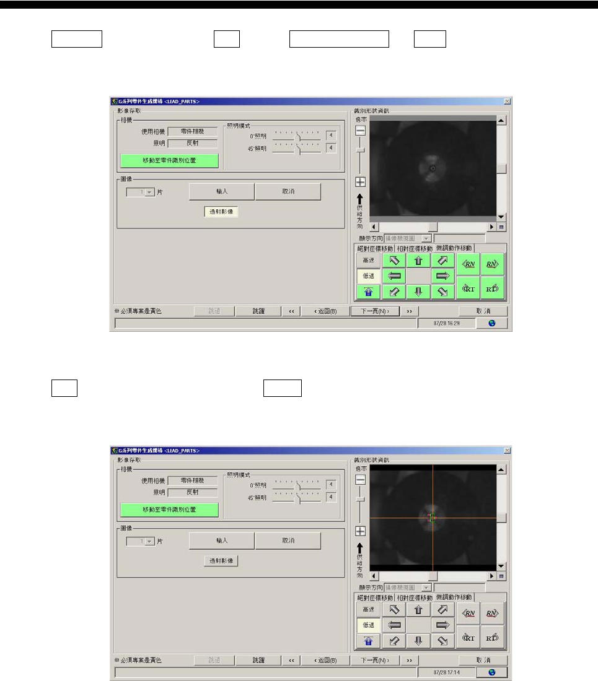The width and height of the screenshot is (598, 681).
Task: Open image count dropdown in 16:29 window
Action: pyautogui.click(x=149, y=192)
